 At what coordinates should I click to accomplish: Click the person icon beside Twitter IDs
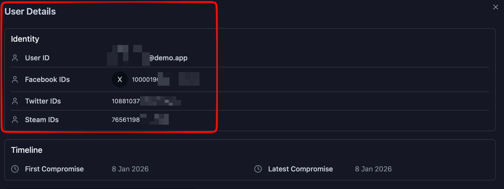[15, 101]
